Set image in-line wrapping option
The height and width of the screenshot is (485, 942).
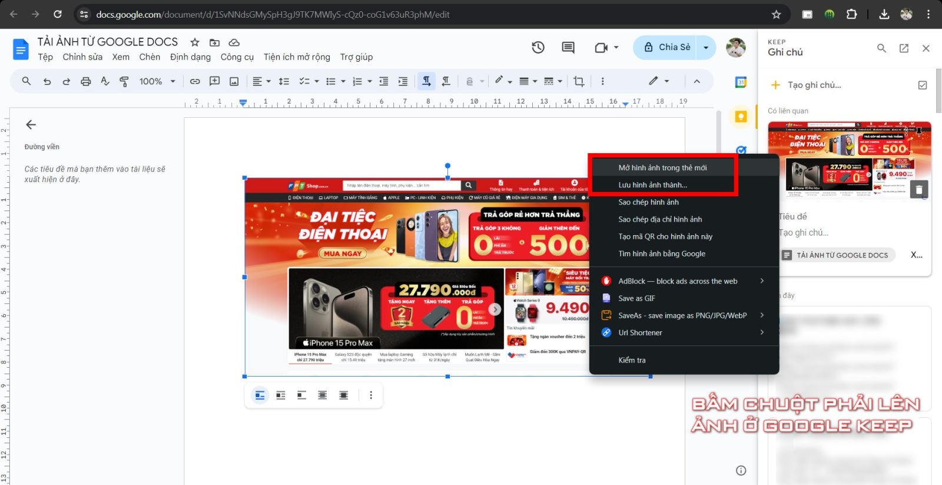[x=260, y=395]
